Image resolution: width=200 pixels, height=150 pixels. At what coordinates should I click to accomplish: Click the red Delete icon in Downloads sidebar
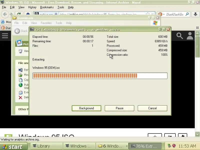(20, 97)
